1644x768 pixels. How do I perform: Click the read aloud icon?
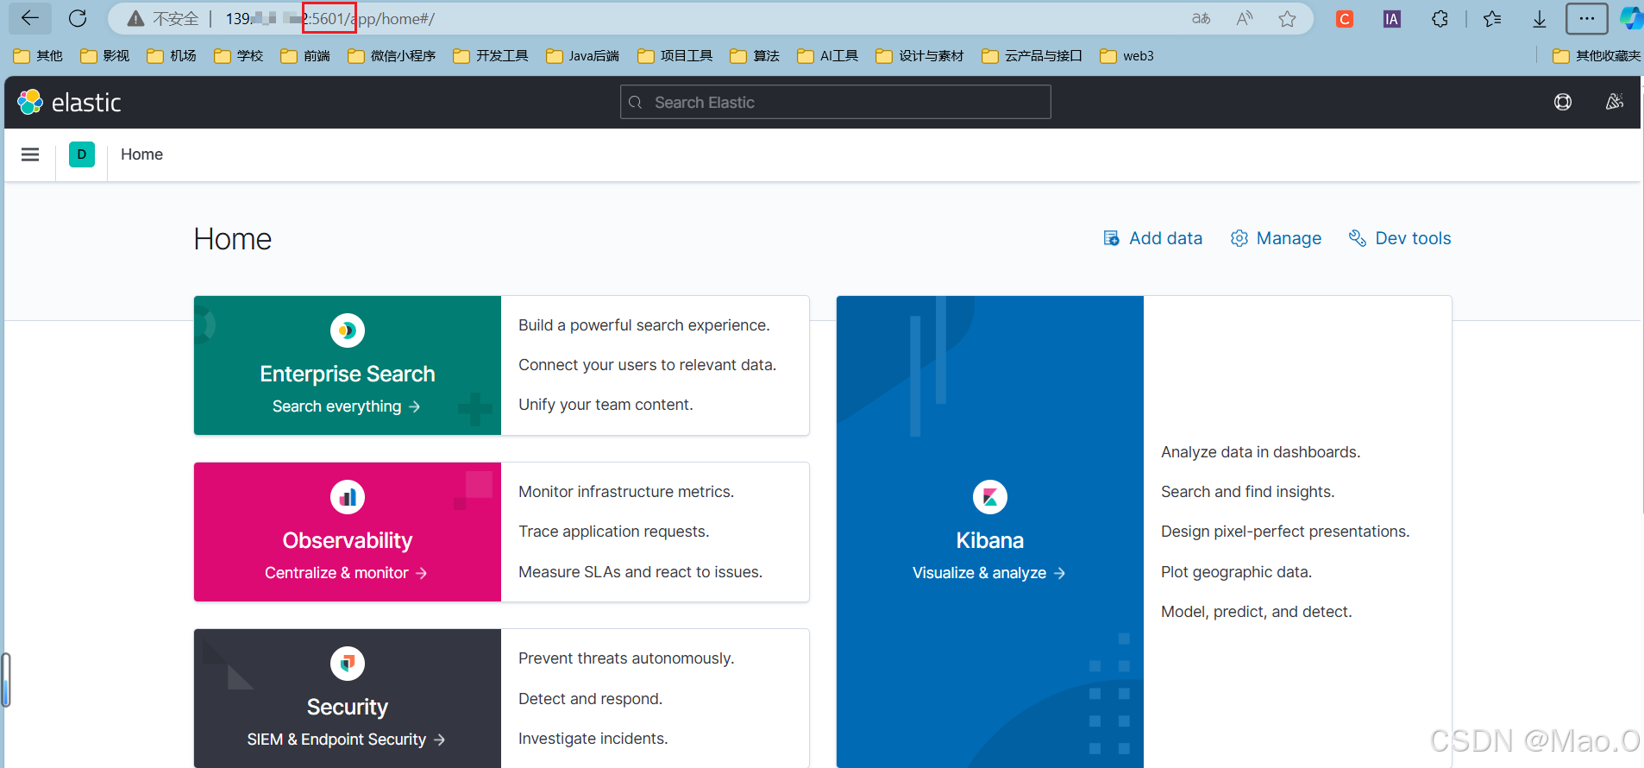click(1244, 19)
